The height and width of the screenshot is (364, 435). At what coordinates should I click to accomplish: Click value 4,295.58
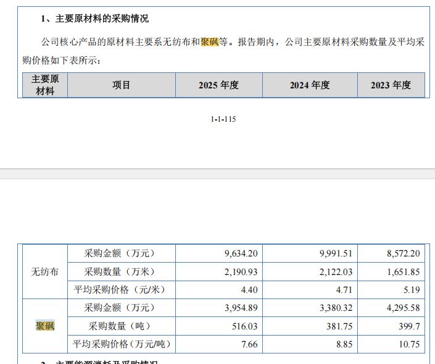click(404, 308)
